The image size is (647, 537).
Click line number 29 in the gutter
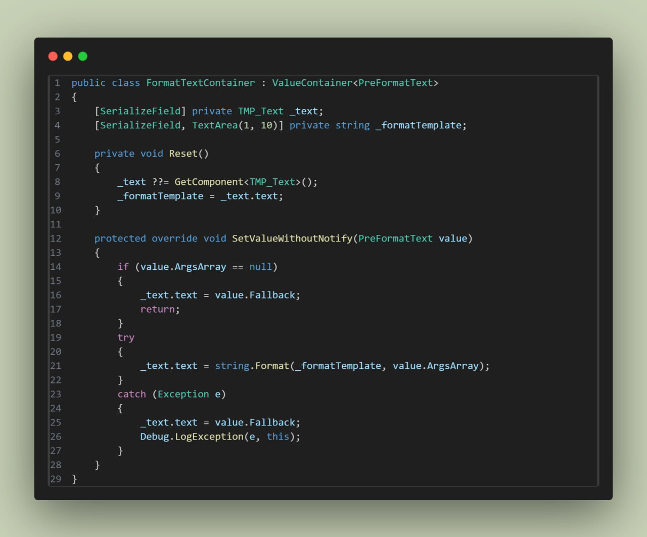tap(56, 479)
